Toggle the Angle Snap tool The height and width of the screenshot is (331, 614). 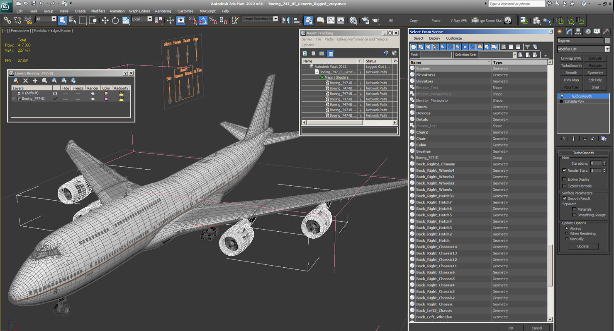point(203,20)
